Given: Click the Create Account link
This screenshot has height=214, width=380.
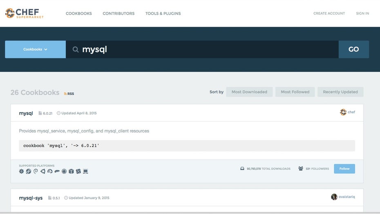Looking at the screenshot, I should (x=329, y=14).
